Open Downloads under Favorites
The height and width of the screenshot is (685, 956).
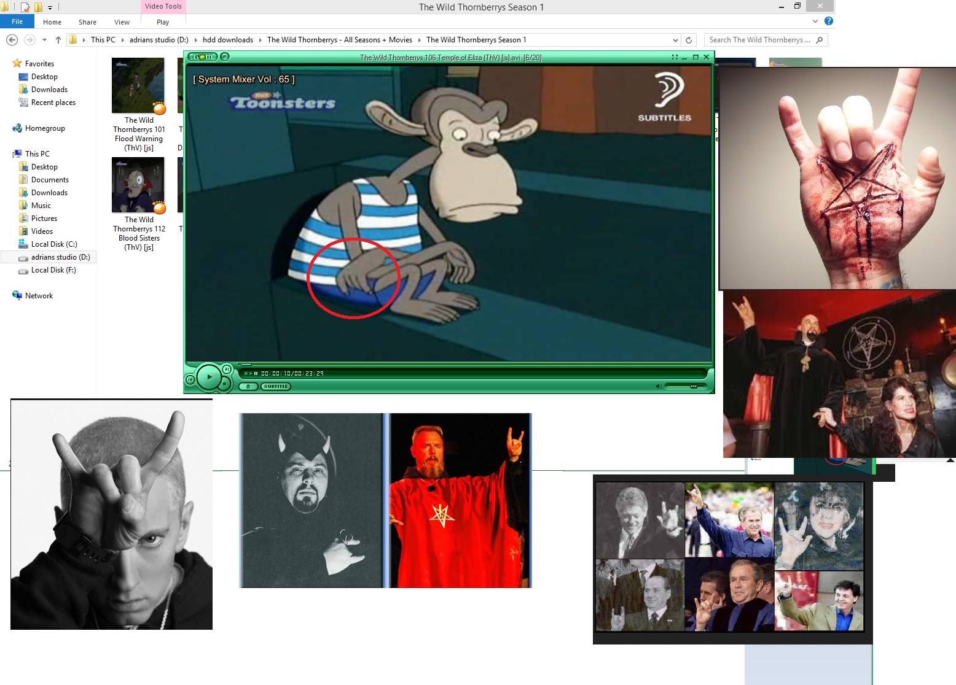click(x=49, y=90)
